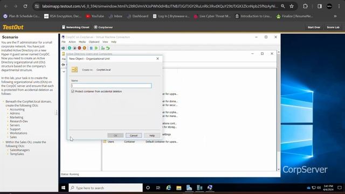The height and width of the screenshot is (194, 345).
Task: Open the Inbox bookmark
Action: point(115,16)
